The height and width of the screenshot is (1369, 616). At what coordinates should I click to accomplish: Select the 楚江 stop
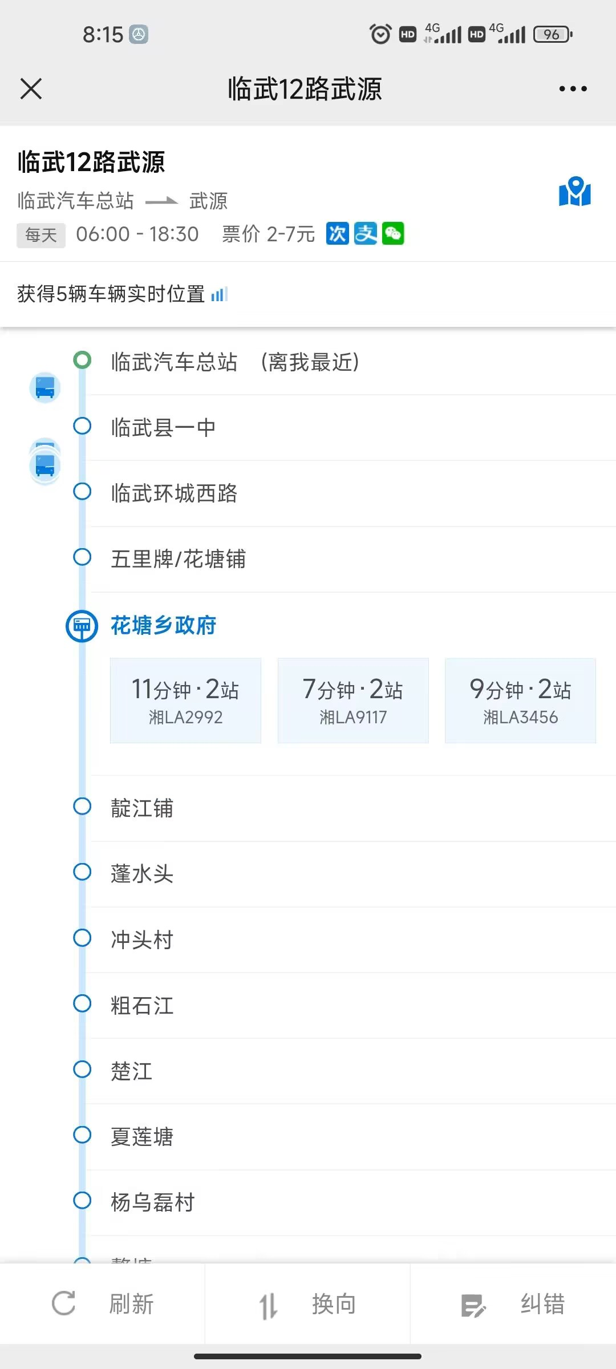[x=132, y=1071]
